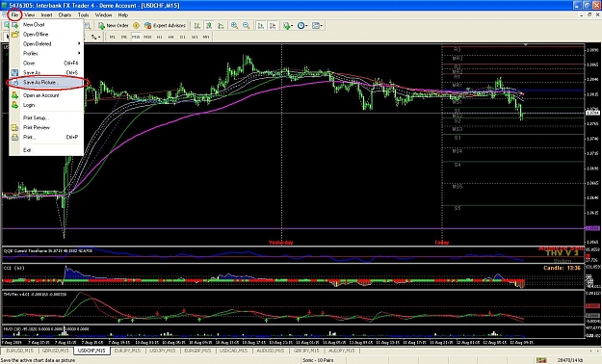Open the line studies arrow dropdown

95,37
